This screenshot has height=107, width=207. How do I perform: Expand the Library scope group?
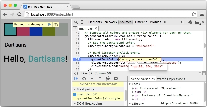click(x=130, y=104)
